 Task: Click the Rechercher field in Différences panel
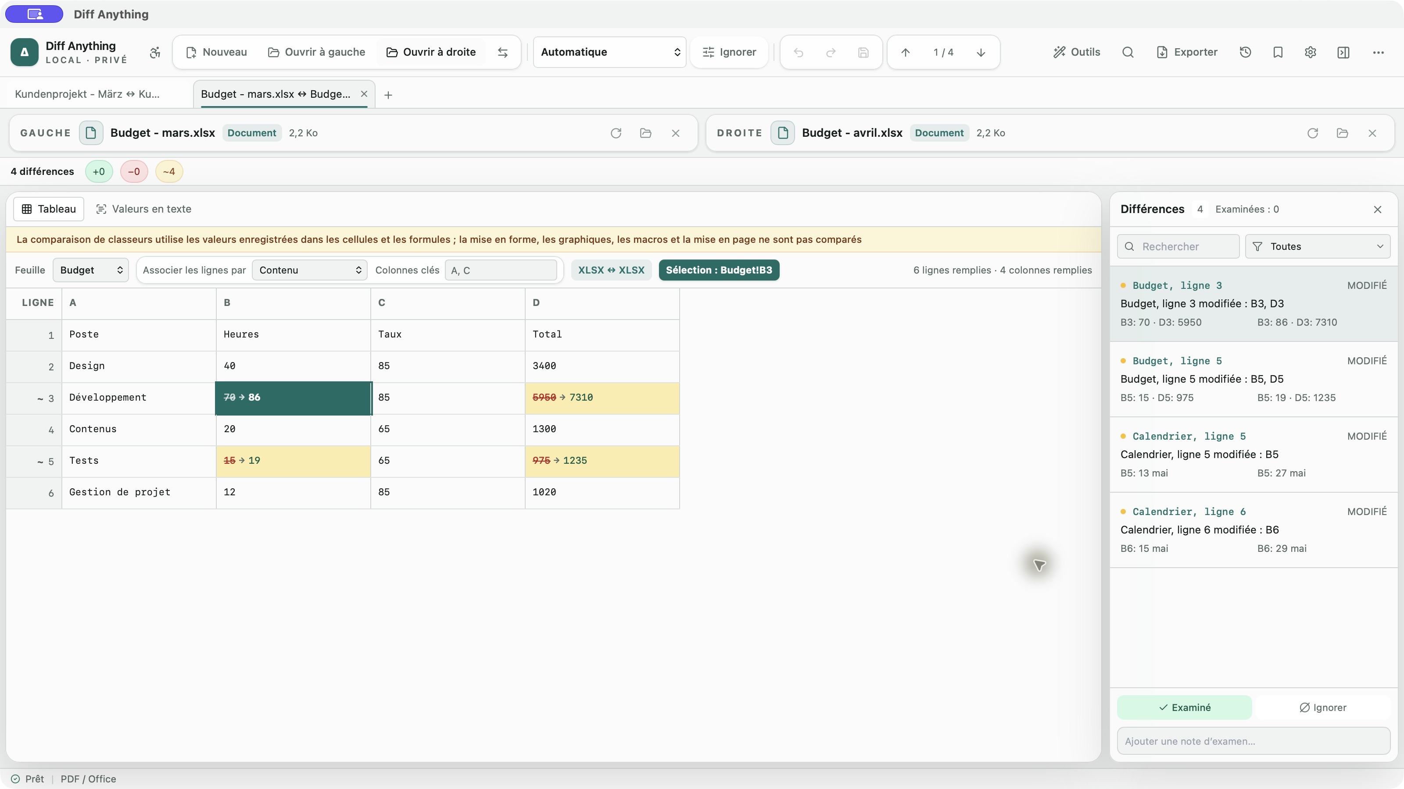point(1178,247)
